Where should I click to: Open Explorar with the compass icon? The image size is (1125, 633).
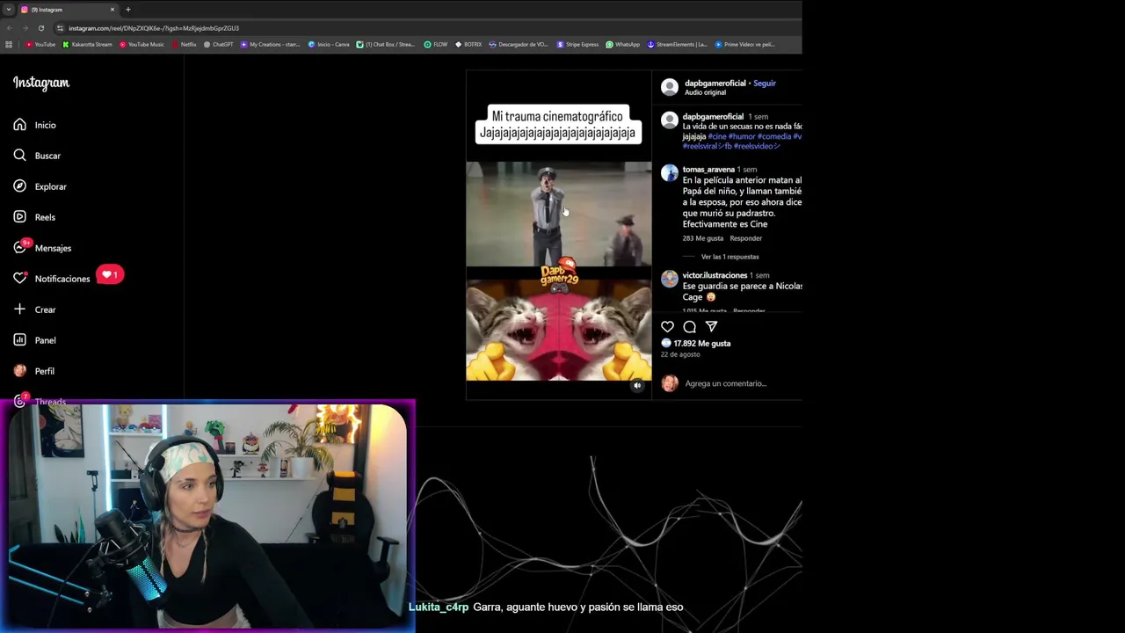[x=19, y=186]
